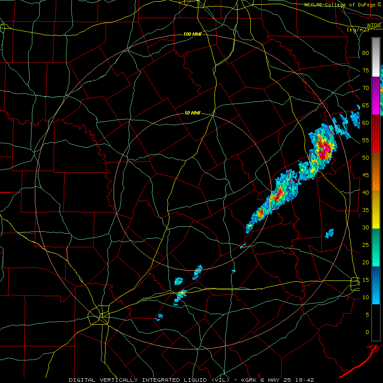Select the 20 value on the scale
Image resolution: width=383 pixels, height=383 pixels.
(x=366, y=263)
